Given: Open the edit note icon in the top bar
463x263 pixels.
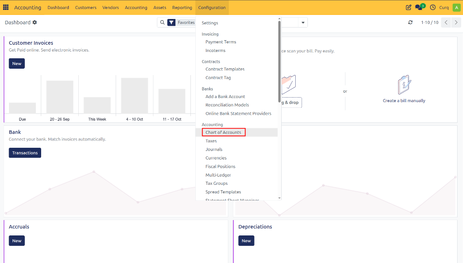Looking at the screenshot, I should (x=408, y=7).
